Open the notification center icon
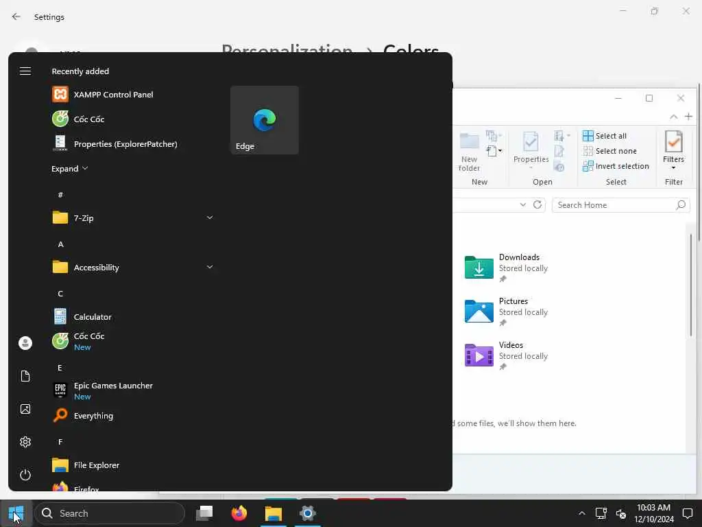702x527 pixels. pos(688,513)
